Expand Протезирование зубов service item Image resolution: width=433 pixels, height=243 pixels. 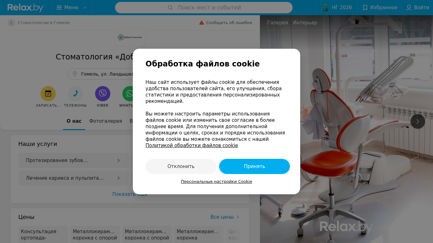point(74,160)
